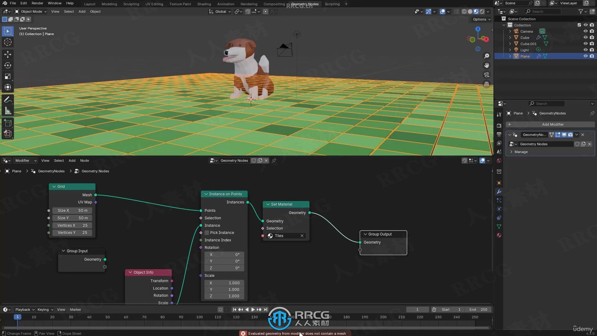Enable the Pick Instance checkbox
The height and width of the screenshot is (336, 597).
207,233
